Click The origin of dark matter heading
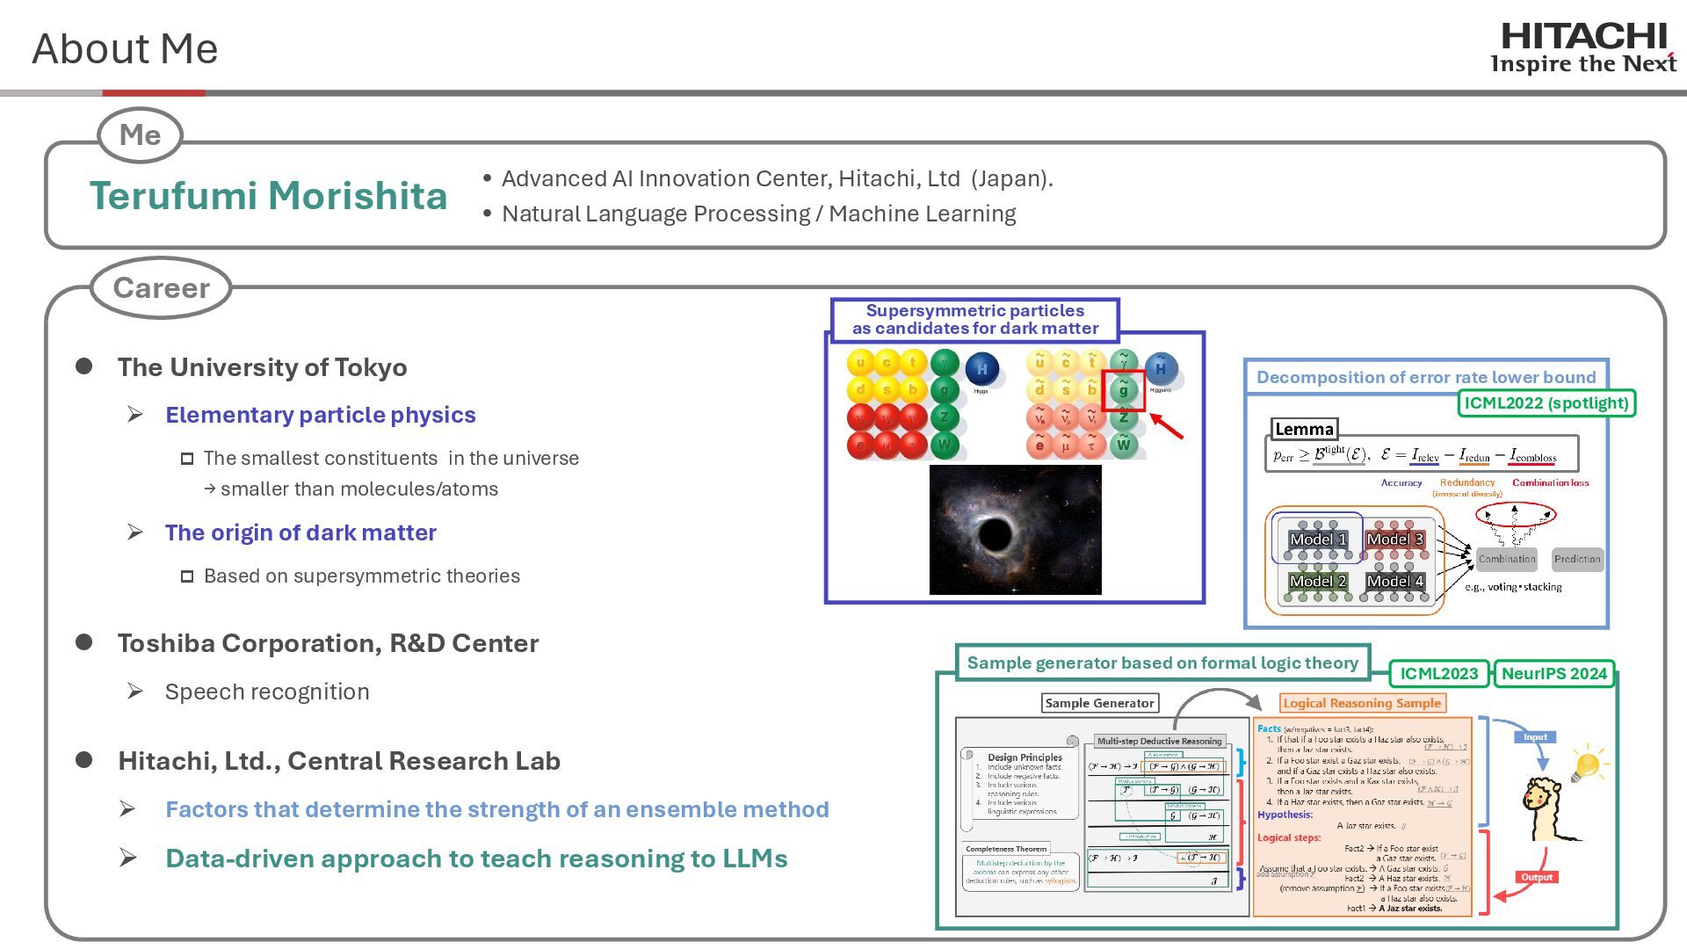 pos(300,532)
